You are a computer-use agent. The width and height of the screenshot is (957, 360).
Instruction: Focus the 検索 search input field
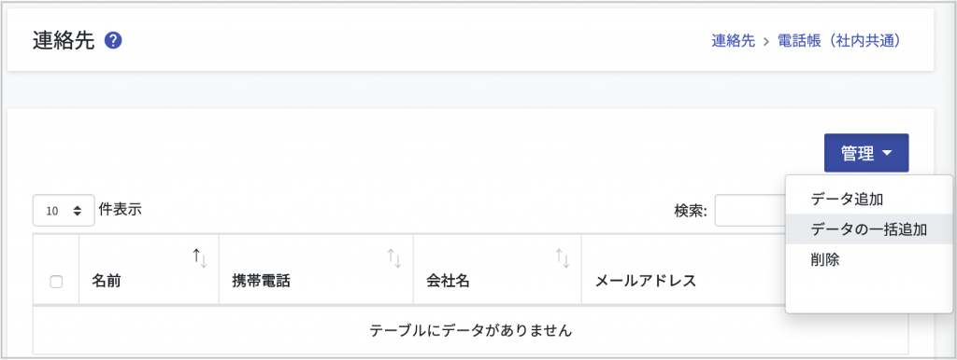[x=750, y=211]
